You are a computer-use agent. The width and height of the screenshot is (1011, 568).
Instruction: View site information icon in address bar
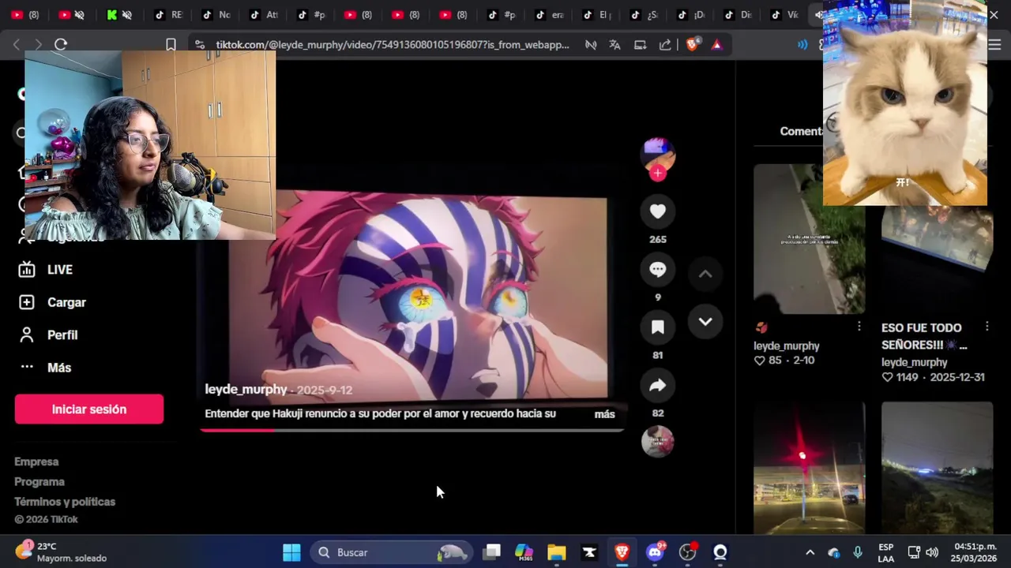[x=200, y=45]
